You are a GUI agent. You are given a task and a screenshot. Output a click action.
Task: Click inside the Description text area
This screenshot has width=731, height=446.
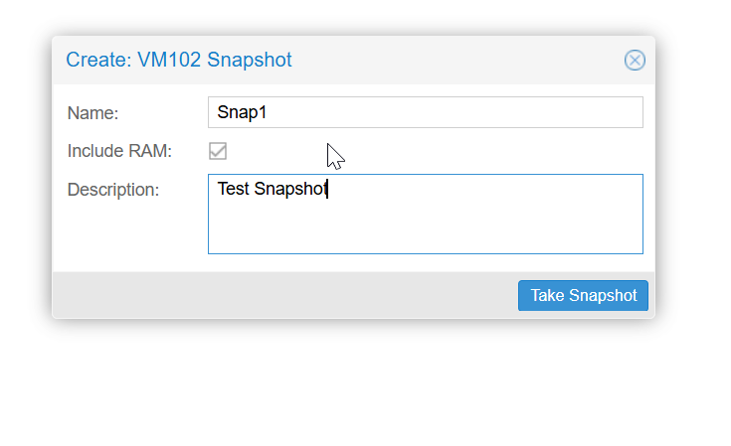pos(426,215)
